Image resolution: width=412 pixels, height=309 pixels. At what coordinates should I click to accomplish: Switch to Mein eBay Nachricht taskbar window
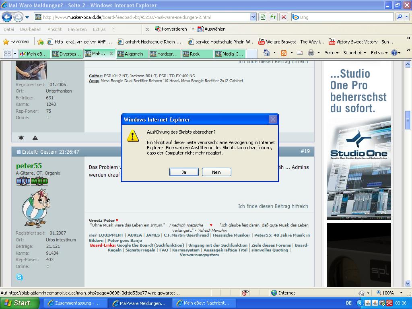pyautogui.click(x=204, y=303)
